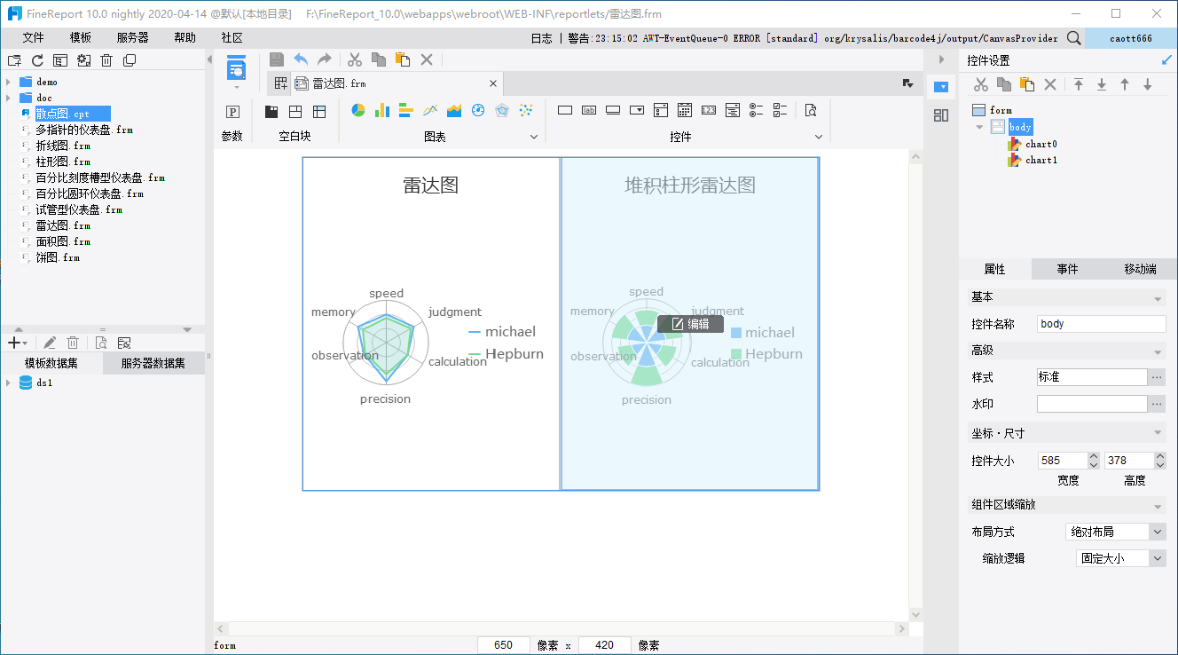Click the ellipsis button next to 样式

(x=1157, y=377)
